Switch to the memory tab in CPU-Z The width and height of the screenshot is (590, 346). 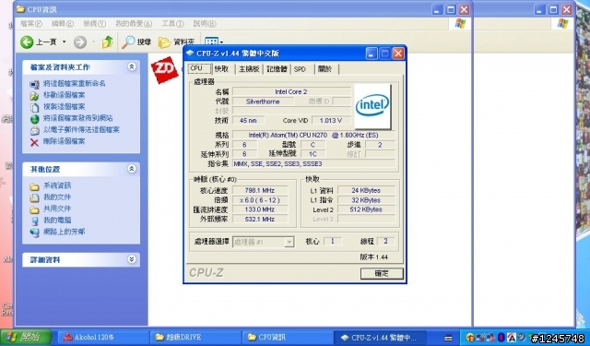pyautogui.click(x=277, y=69)
